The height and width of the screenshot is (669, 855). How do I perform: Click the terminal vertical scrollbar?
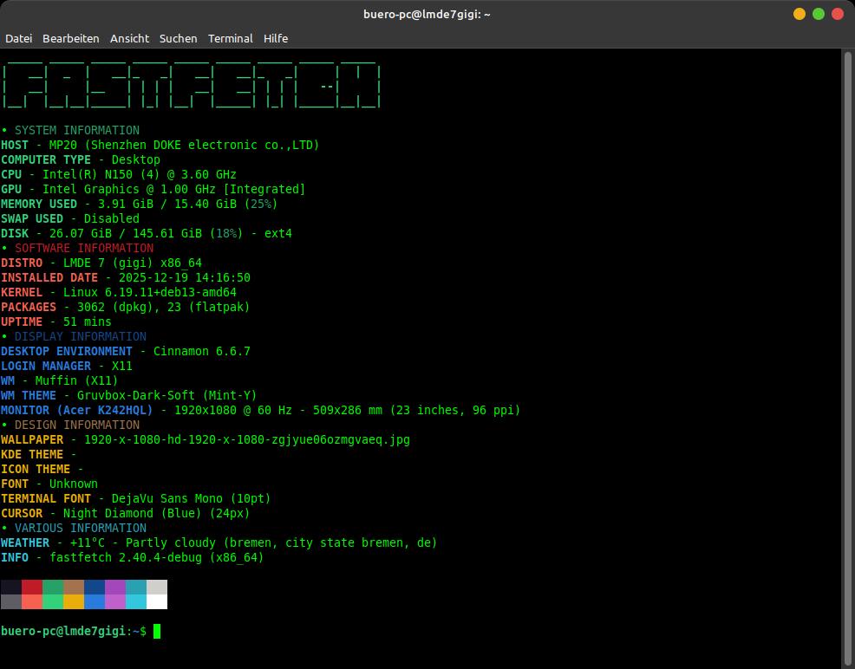(847, 359)
